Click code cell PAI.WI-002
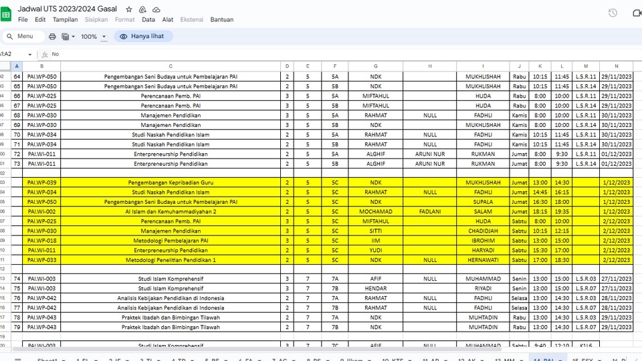642x361 pixels. [41, 212]
